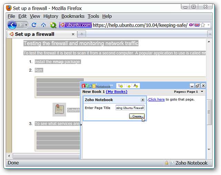Screen dimensions: 221x175
Task: Open the list all tabs dropdown
Action: (x=210, y=34)
